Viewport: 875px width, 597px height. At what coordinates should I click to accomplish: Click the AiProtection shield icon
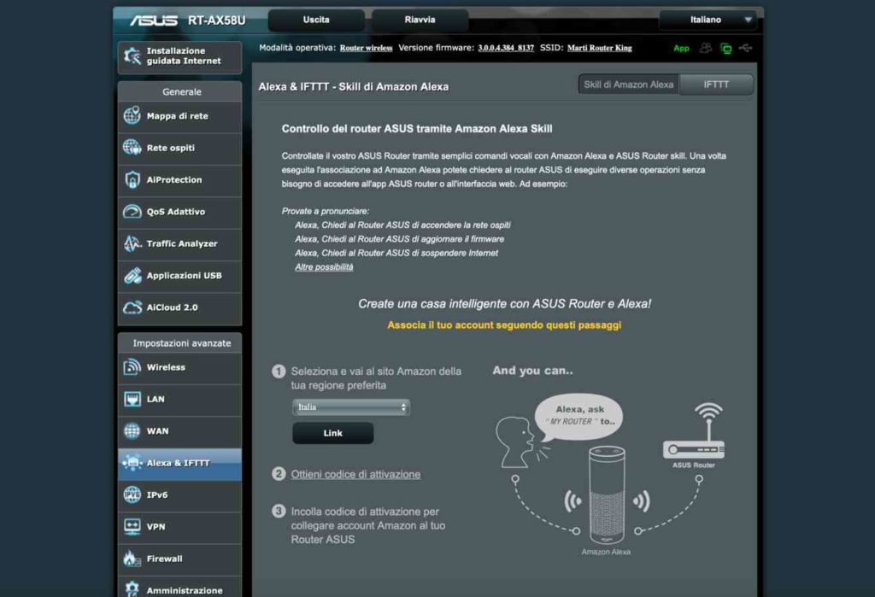(132, 180)
